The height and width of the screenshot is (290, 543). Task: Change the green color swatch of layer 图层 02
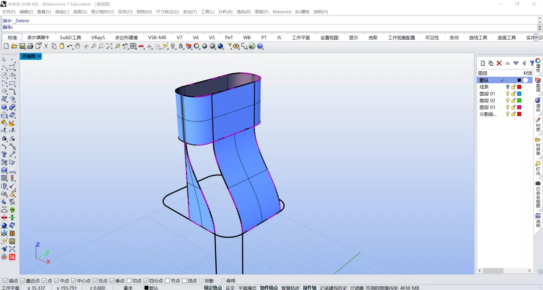519,100
